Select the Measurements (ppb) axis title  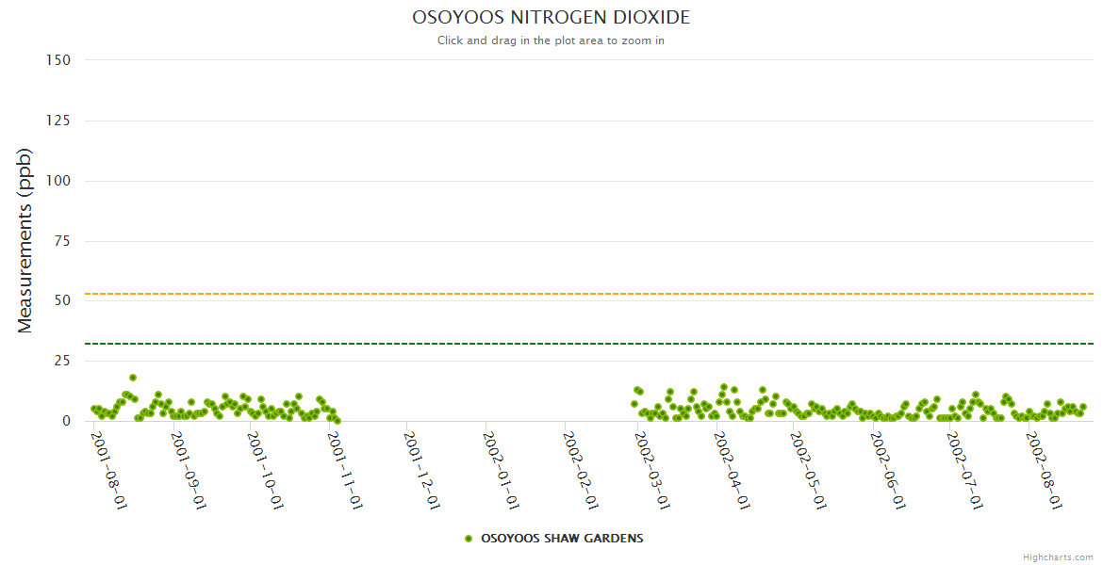(x=25, y=240)
